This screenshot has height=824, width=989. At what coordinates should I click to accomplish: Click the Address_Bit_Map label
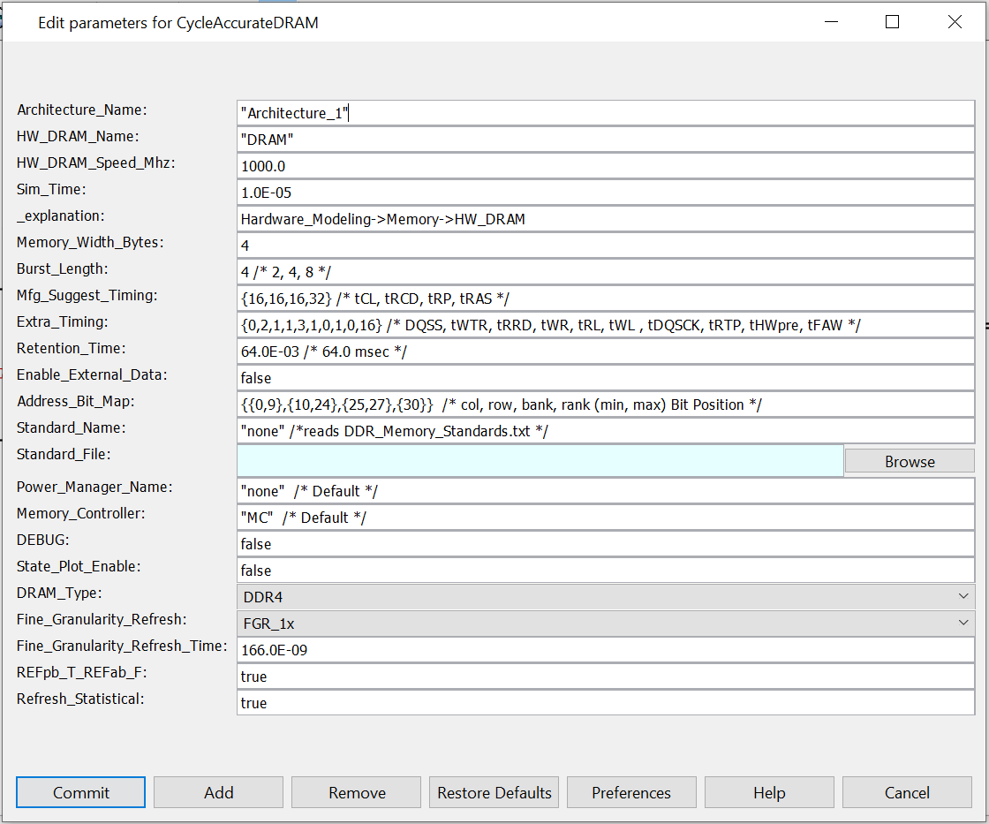click(76, 401)
